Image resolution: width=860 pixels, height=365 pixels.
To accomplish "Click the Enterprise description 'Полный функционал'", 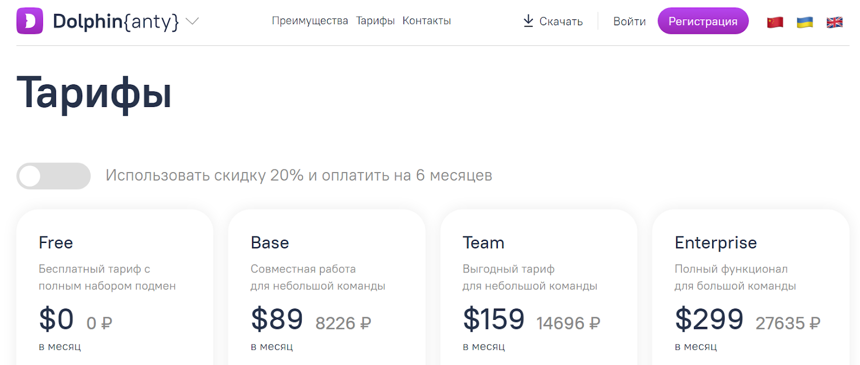I will click(732, 269).
